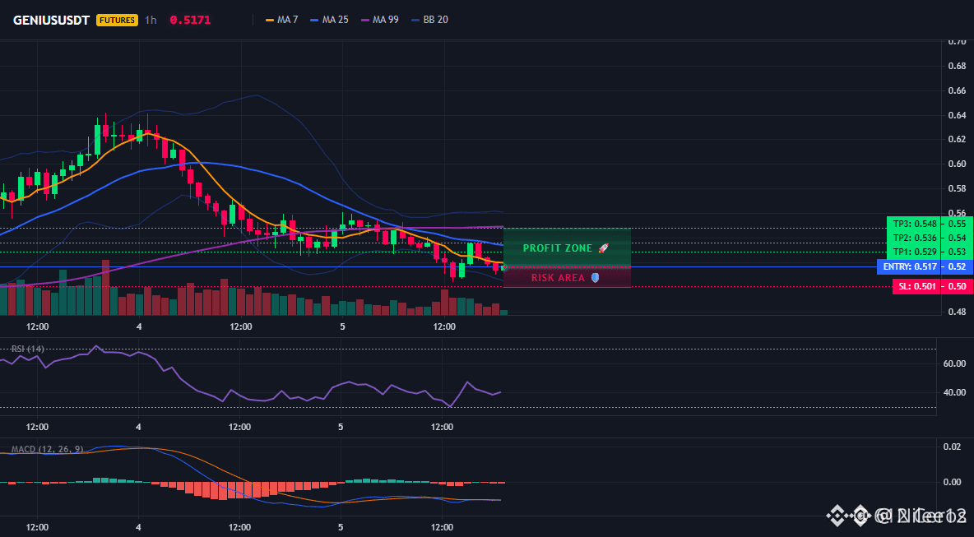
Task: Click the RSI (14) indicator label
Action: pos(27,349)
